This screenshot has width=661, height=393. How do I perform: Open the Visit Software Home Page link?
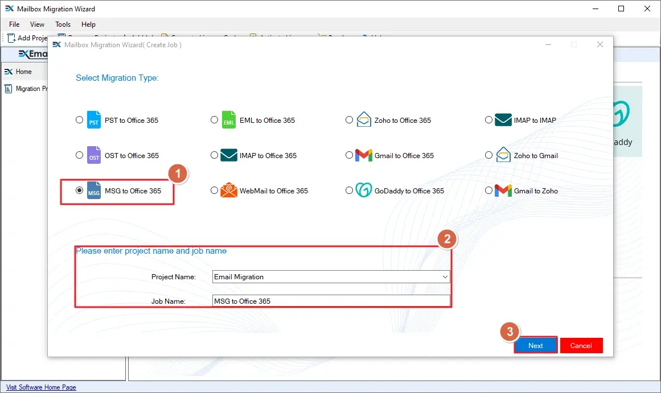click(x=40, y=387)
